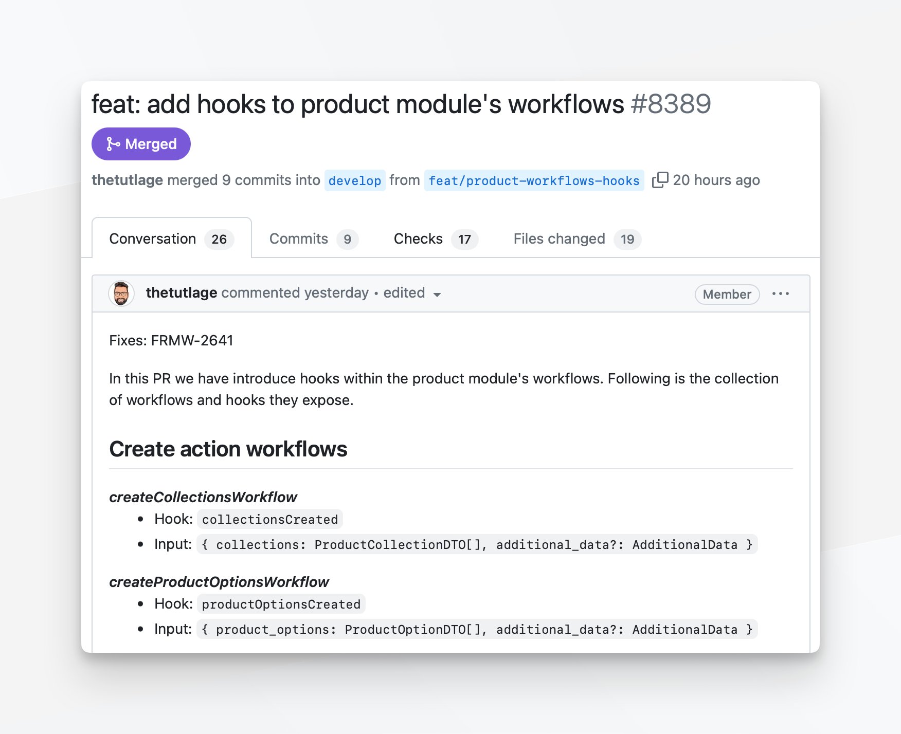The image size is (901, 734).
Task: Expand the edited history dropdown arrow
Action: (x=437, y=295)
